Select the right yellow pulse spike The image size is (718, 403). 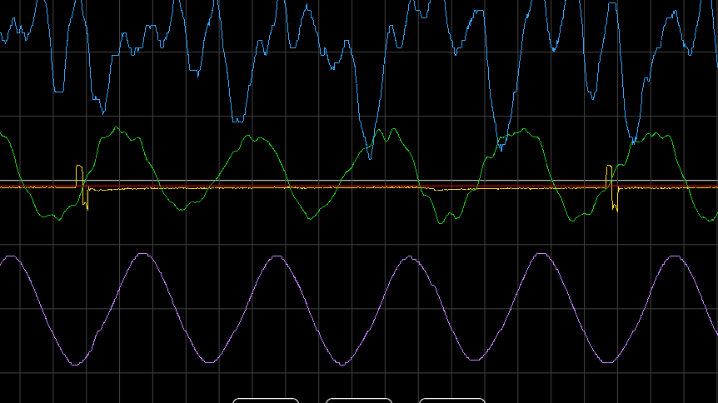point(610,177)
